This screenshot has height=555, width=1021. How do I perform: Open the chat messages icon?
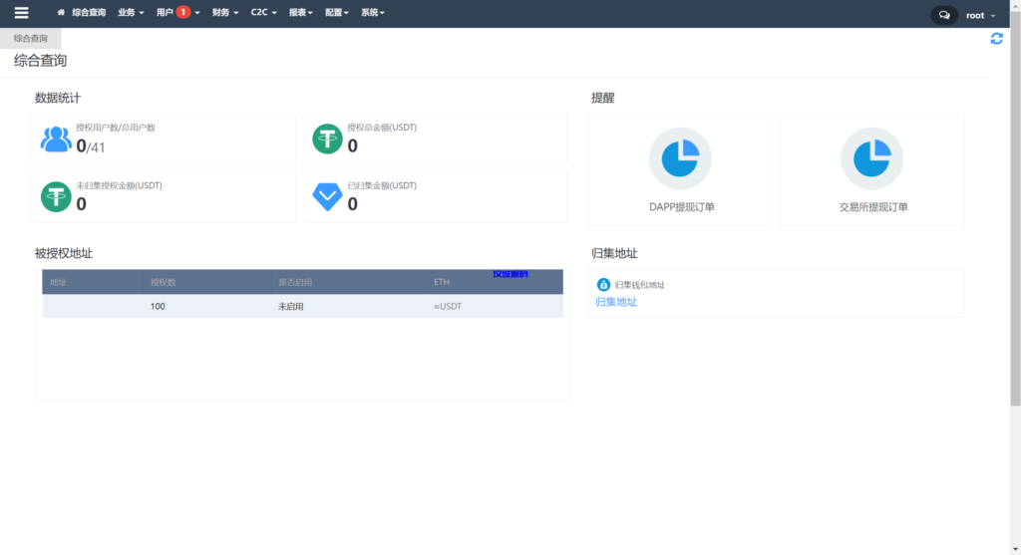click(943, 15)
